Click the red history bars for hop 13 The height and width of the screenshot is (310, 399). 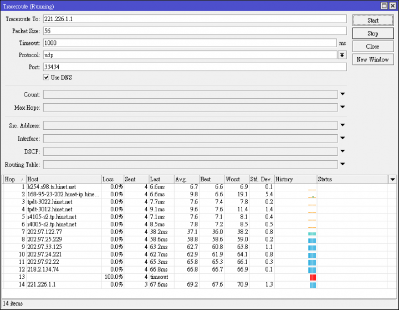click(313, 277)
